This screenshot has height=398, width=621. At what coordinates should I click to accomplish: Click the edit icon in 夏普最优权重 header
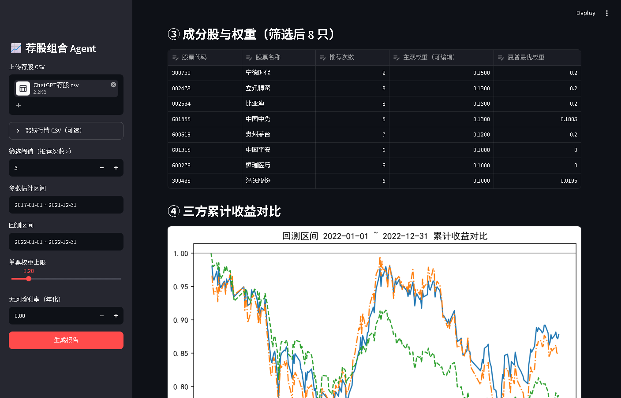click(x=501, y=58)
